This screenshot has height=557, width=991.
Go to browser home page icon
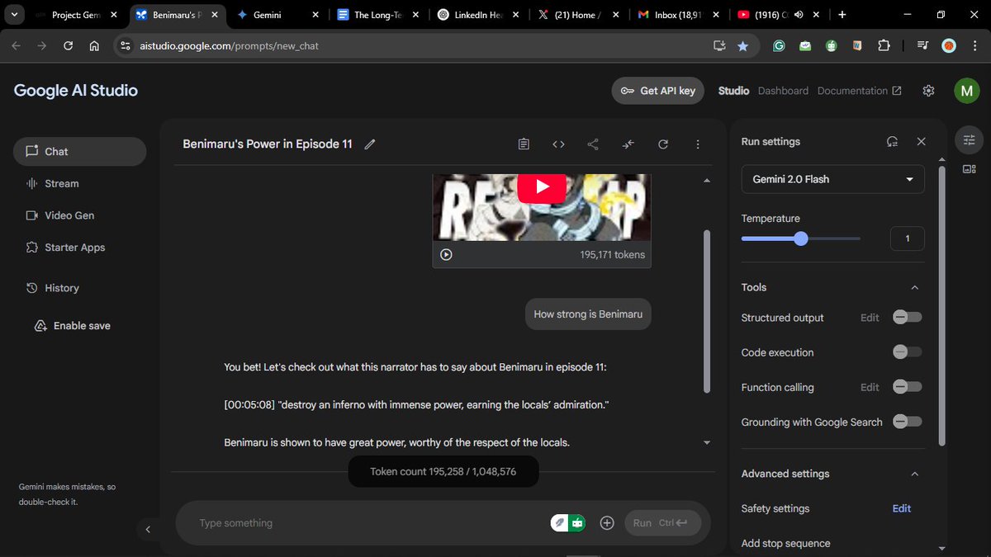point(94,46)
